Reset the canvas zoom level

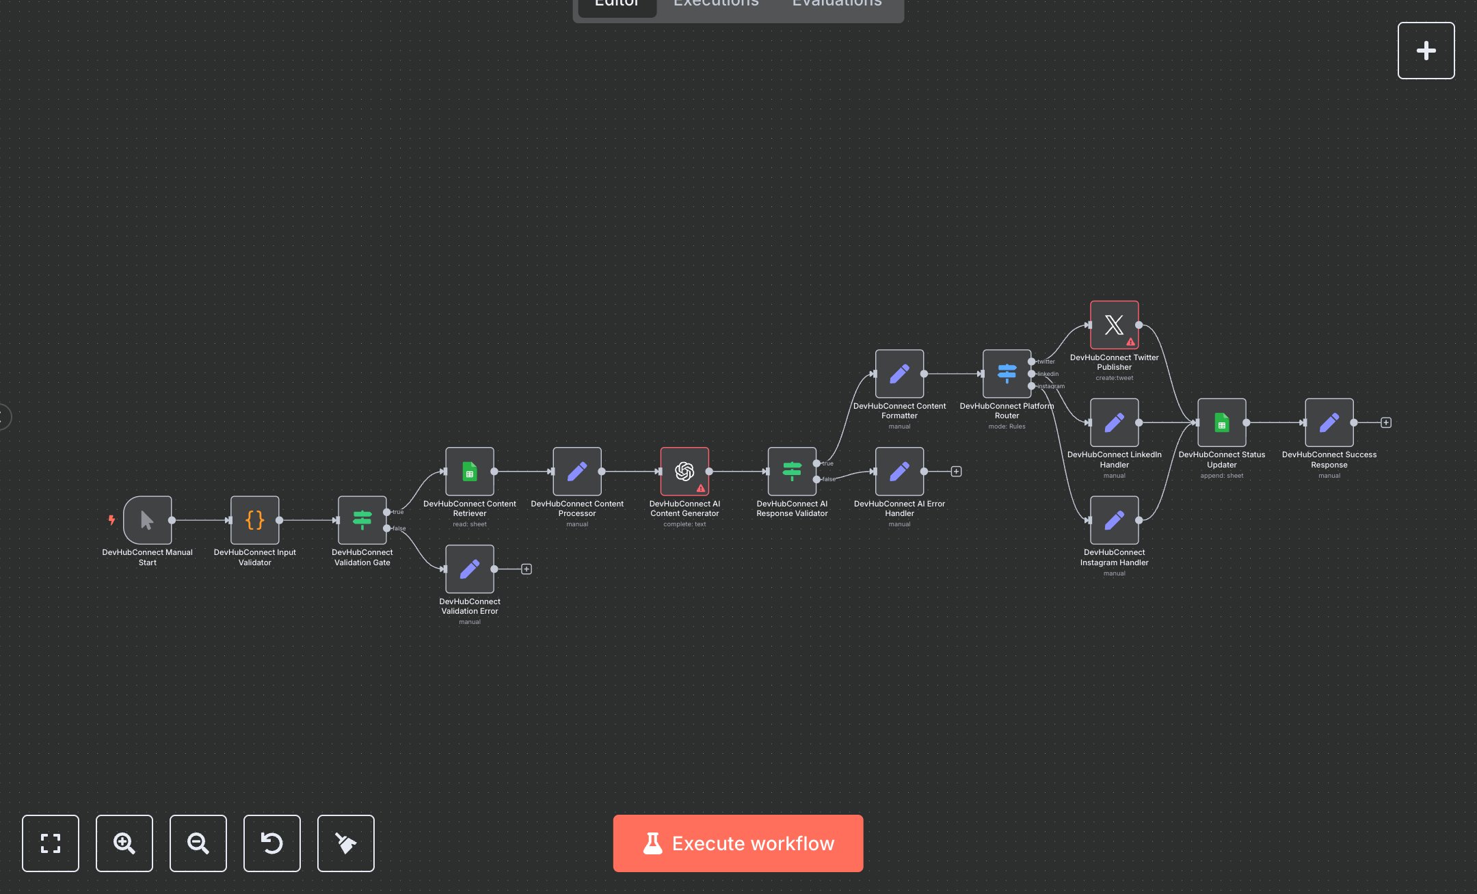[272, 843]
